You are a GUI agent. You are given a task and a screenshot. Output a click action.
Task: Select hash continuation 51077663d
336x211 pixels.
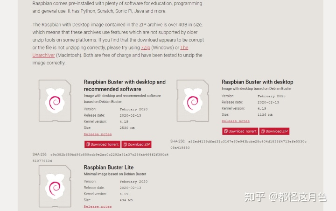[x=42, y=161]
